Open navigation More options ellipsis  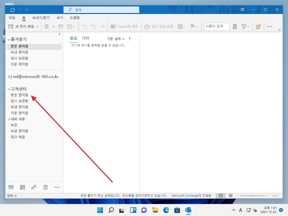point(57,187)
